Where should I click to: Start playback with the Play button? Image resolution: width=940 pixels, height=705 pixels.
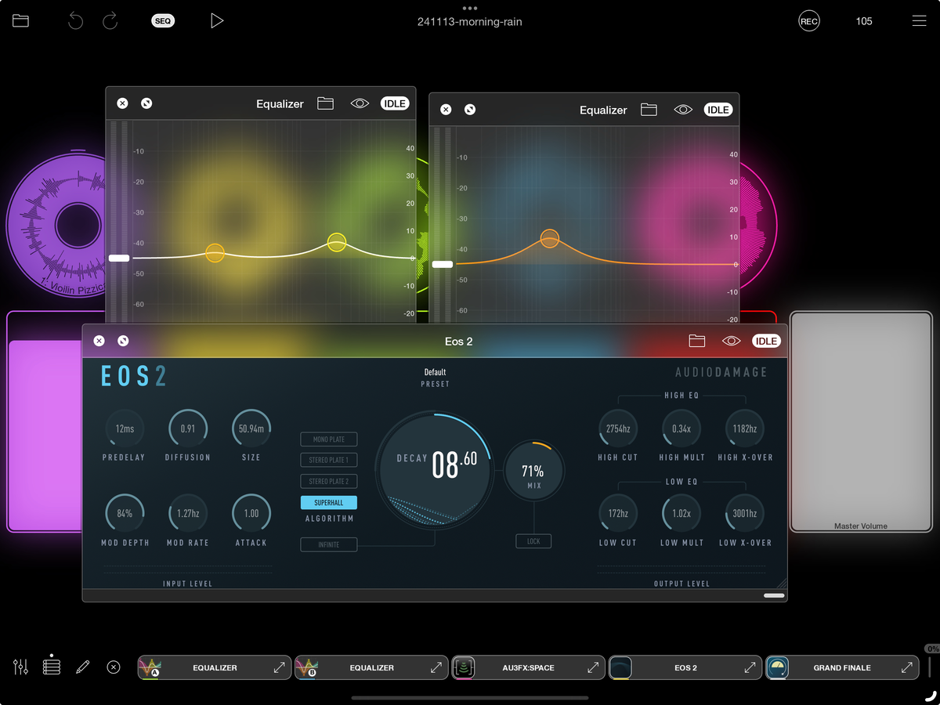(217, 21)
